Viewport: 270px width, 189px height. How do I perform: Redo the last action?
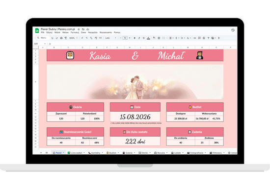point(56,38)
